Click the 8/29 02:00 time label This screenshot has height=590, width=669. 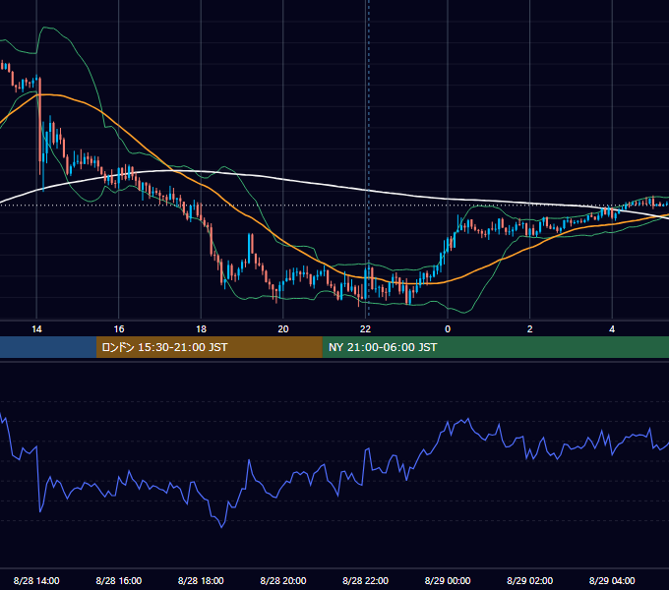pos(530,580)
